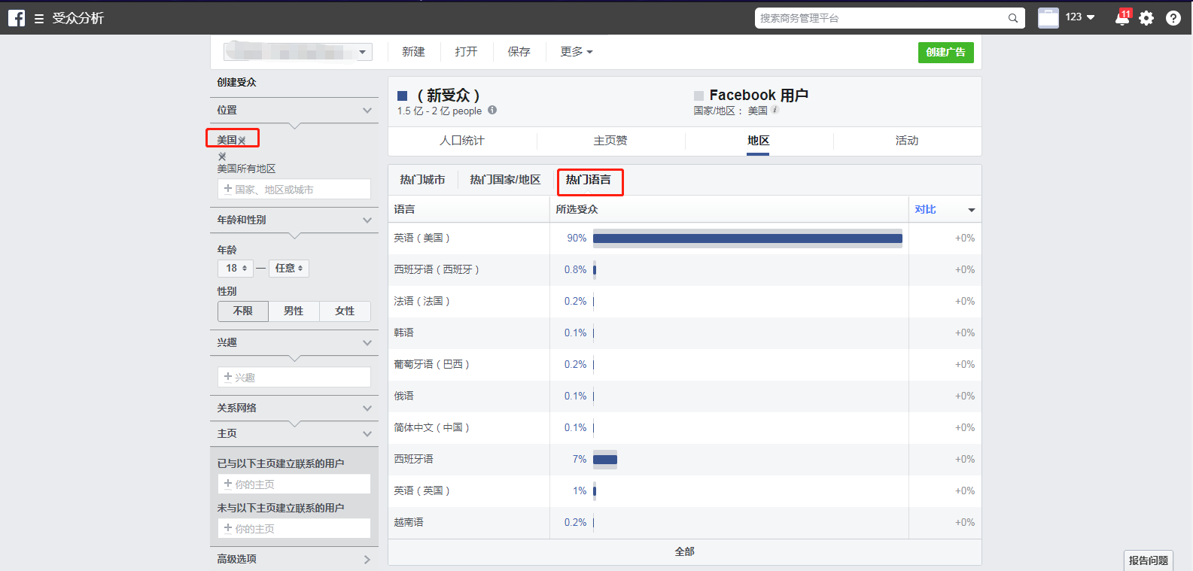Image resolution: width=1193 pixels, height=571 pixels.
Task: Click the 全部 link below the table
Action: point(685,551)
